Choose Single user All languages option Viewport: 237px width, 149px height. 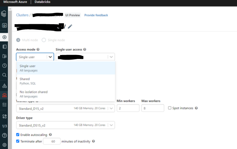tap(66, 68)
